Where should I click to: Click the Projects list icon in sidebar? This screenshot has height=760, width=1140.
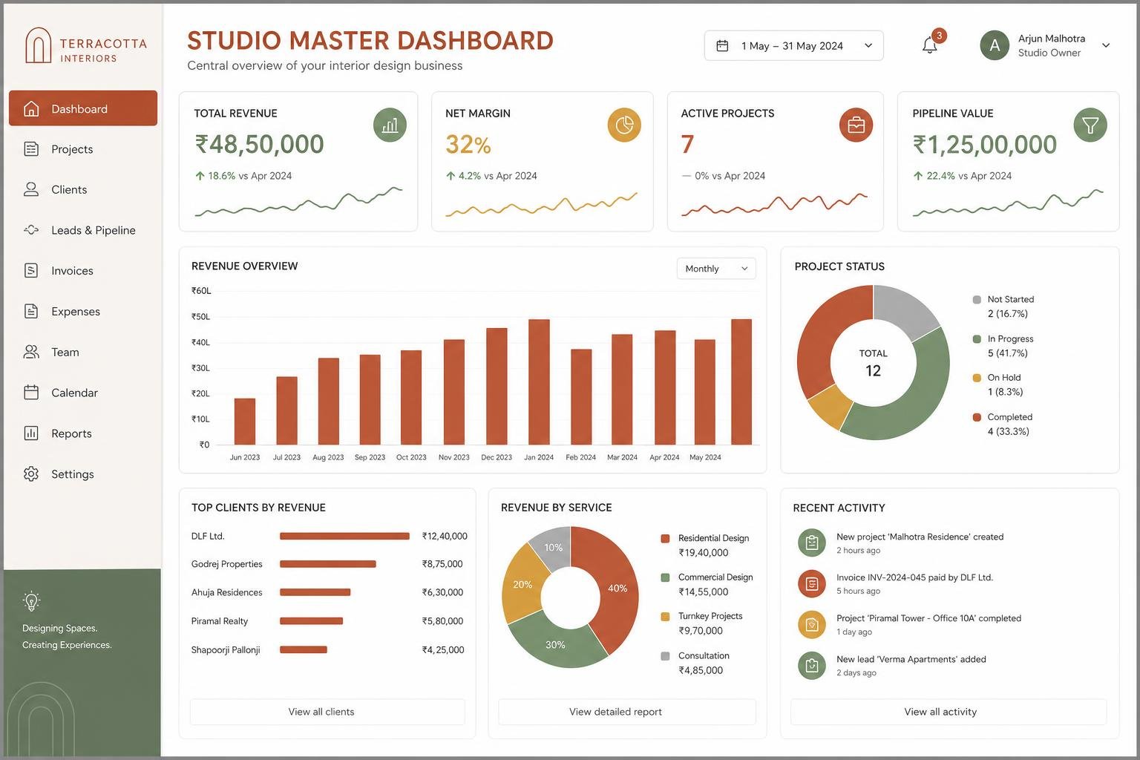31,149
